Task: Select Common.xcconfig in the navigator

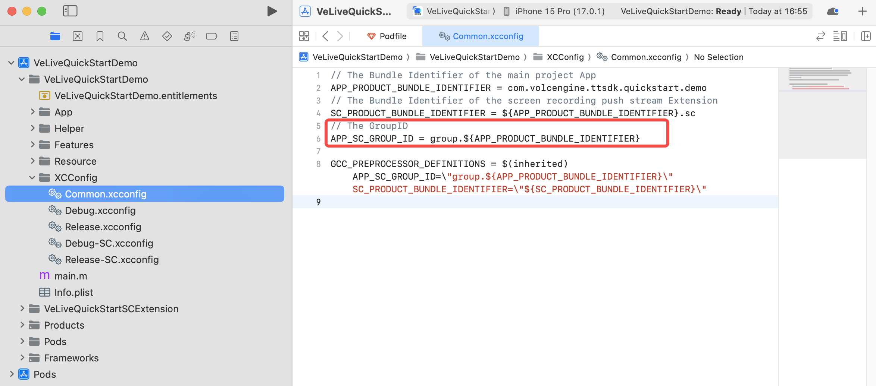Action: (x=145, y=194)
